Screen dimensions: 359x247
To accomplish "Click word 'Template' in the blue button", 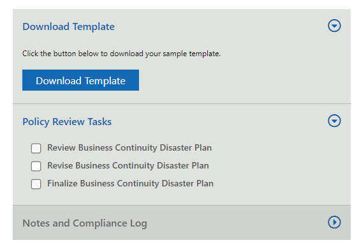I will [x=105, y=81].
